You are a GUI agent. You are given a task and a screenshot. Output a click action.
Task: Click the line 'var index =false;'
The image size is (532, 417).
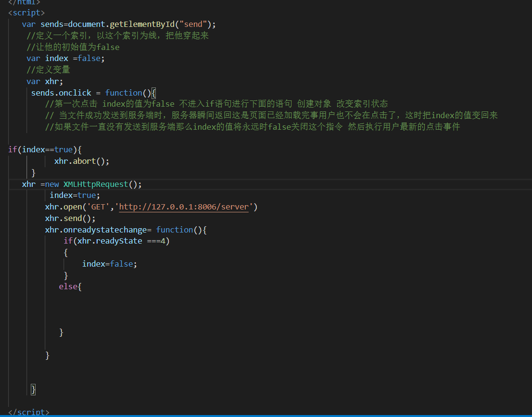tap(65, 58)
